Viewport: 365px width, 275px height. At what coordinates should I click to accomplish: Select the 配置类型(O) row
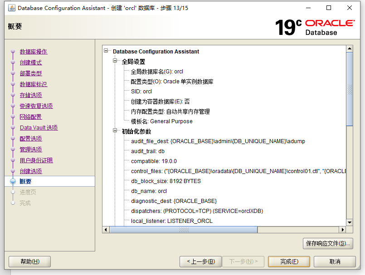coord(172,82)
